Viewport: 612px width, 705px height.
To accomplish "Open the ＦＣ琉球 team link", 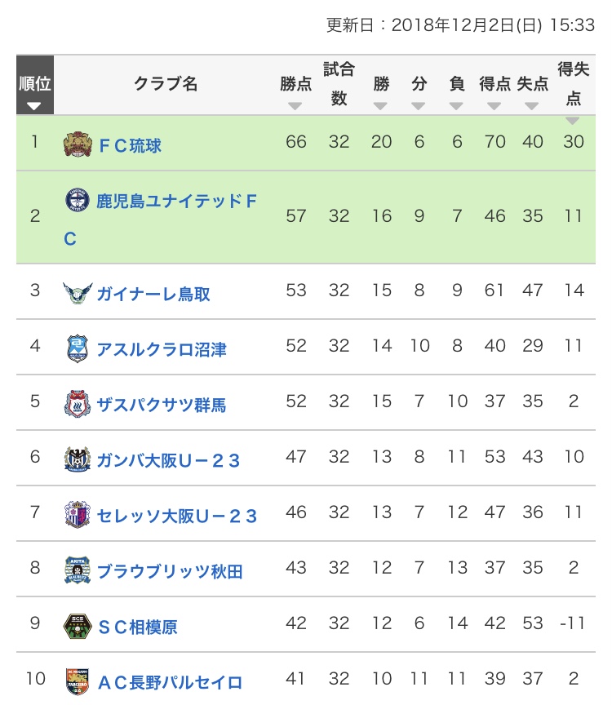I will (x=129, y=145).
